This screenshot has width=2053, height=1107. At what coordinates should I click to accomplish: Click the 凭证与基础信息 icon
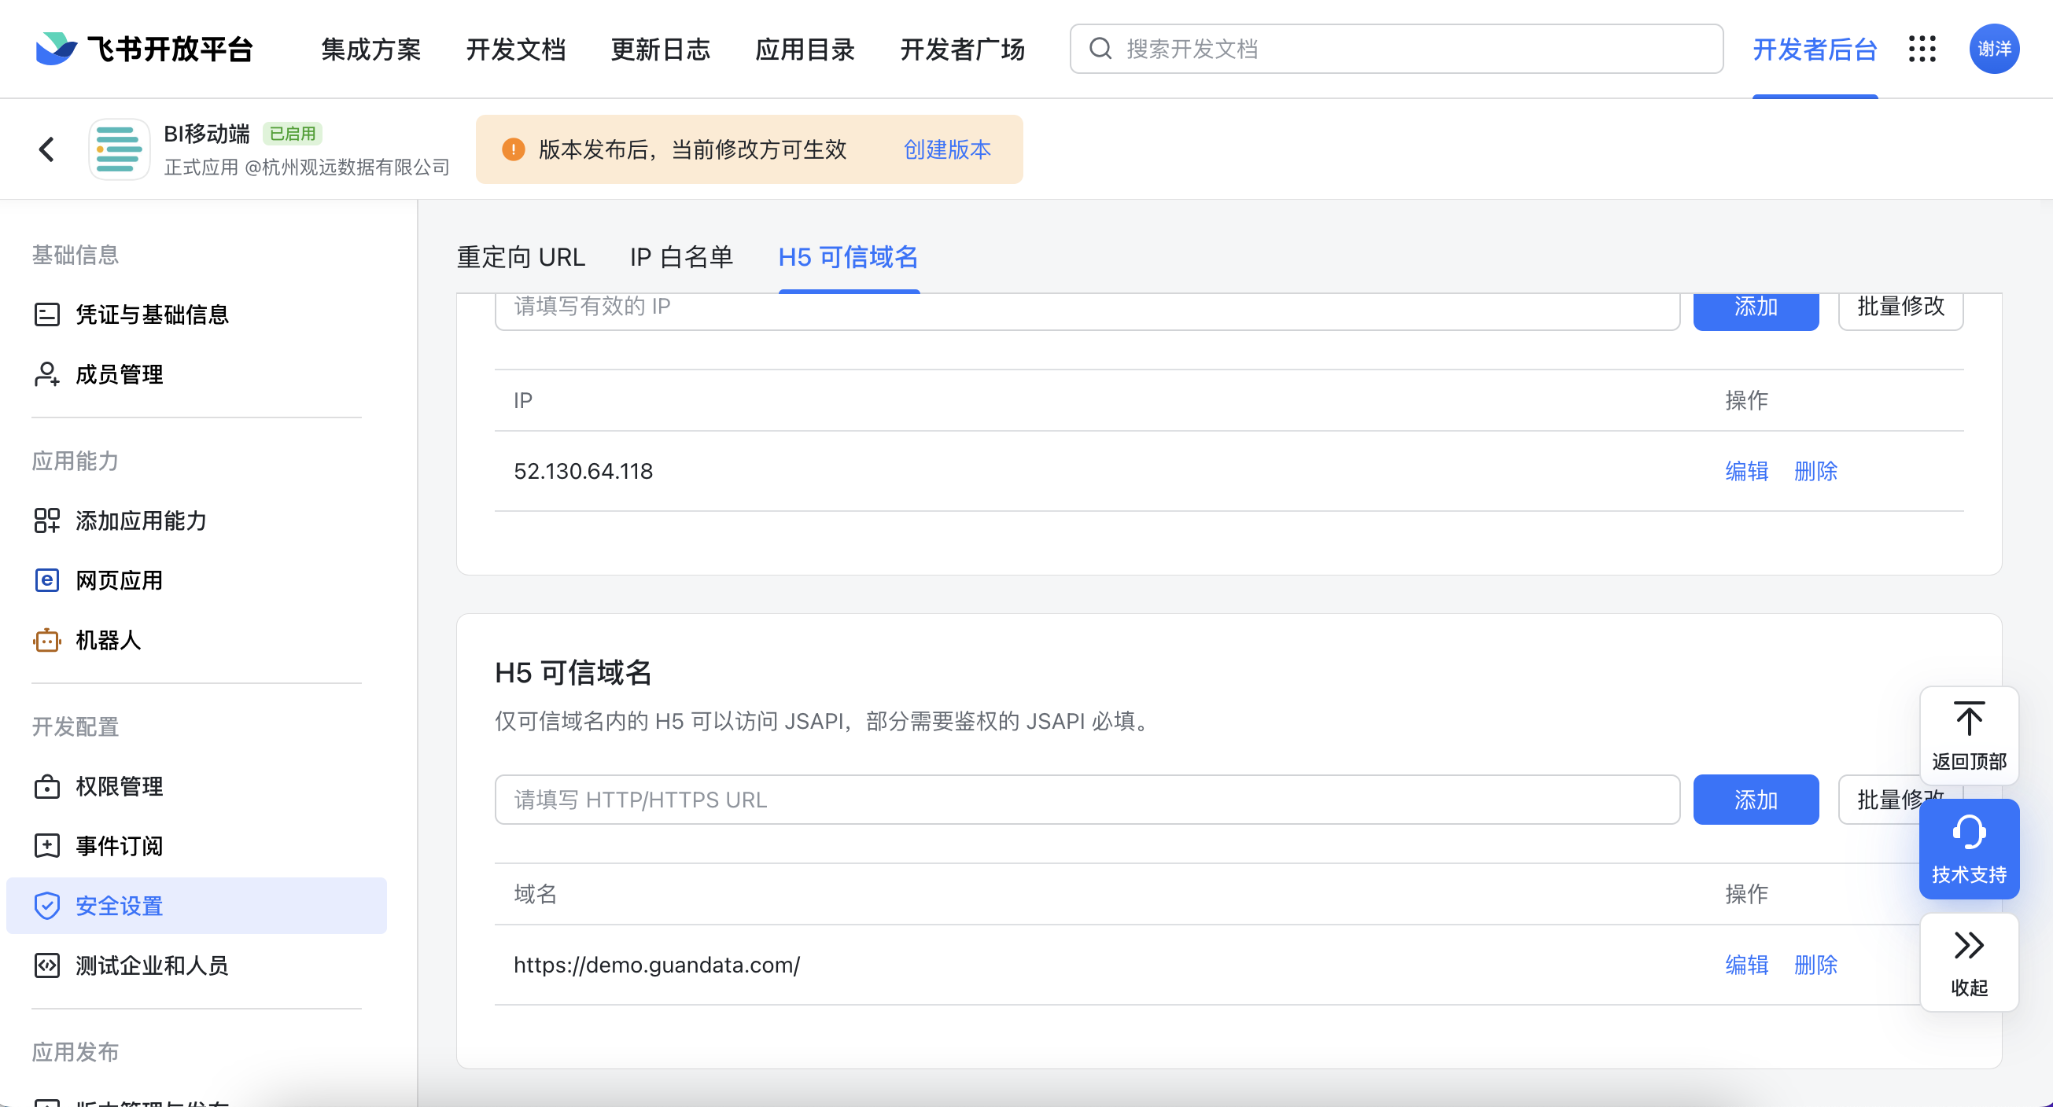[x=47, y=314]
